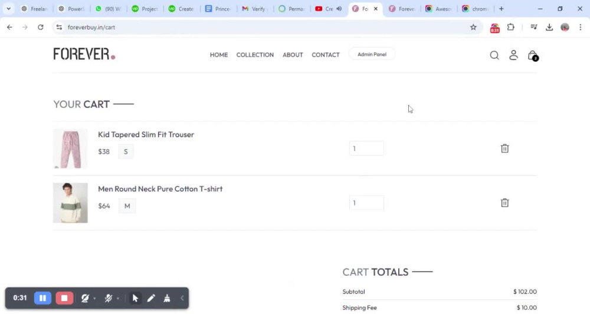Go to CONTACT in navigation
Image resolution: width=590 pixels, height=314 pixels.
click(326, 55)
